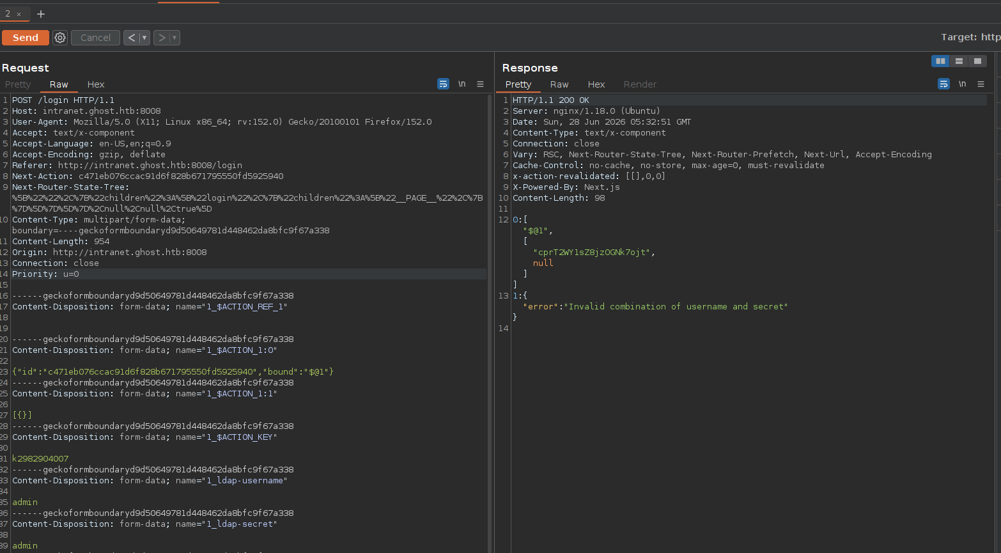Select side-by-side layout icon
The height and width of the screenshot is (553, 1001).
940,61
